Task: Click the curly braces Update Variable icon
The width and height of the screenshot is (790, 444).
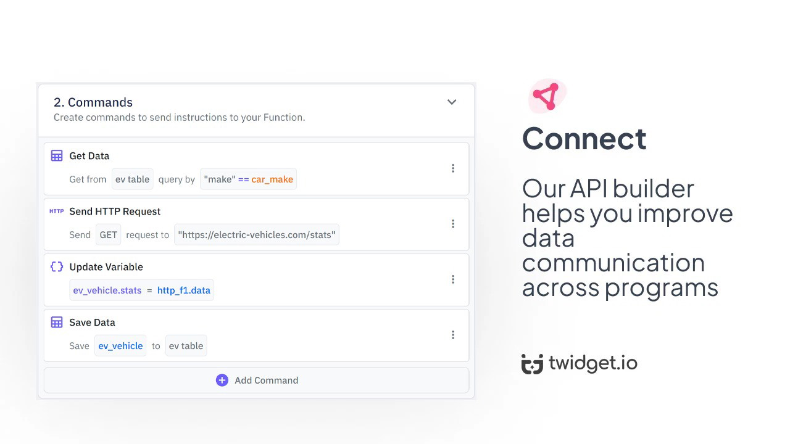Action: point(57,267)
